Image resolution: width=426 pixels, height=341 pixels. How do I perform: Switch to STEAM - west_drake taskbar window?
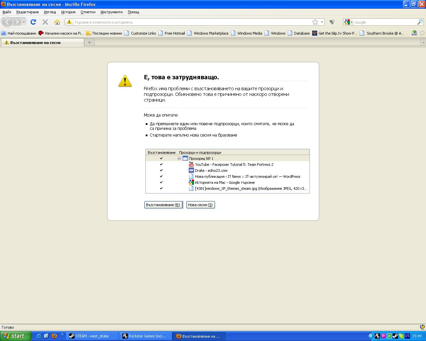92,336
